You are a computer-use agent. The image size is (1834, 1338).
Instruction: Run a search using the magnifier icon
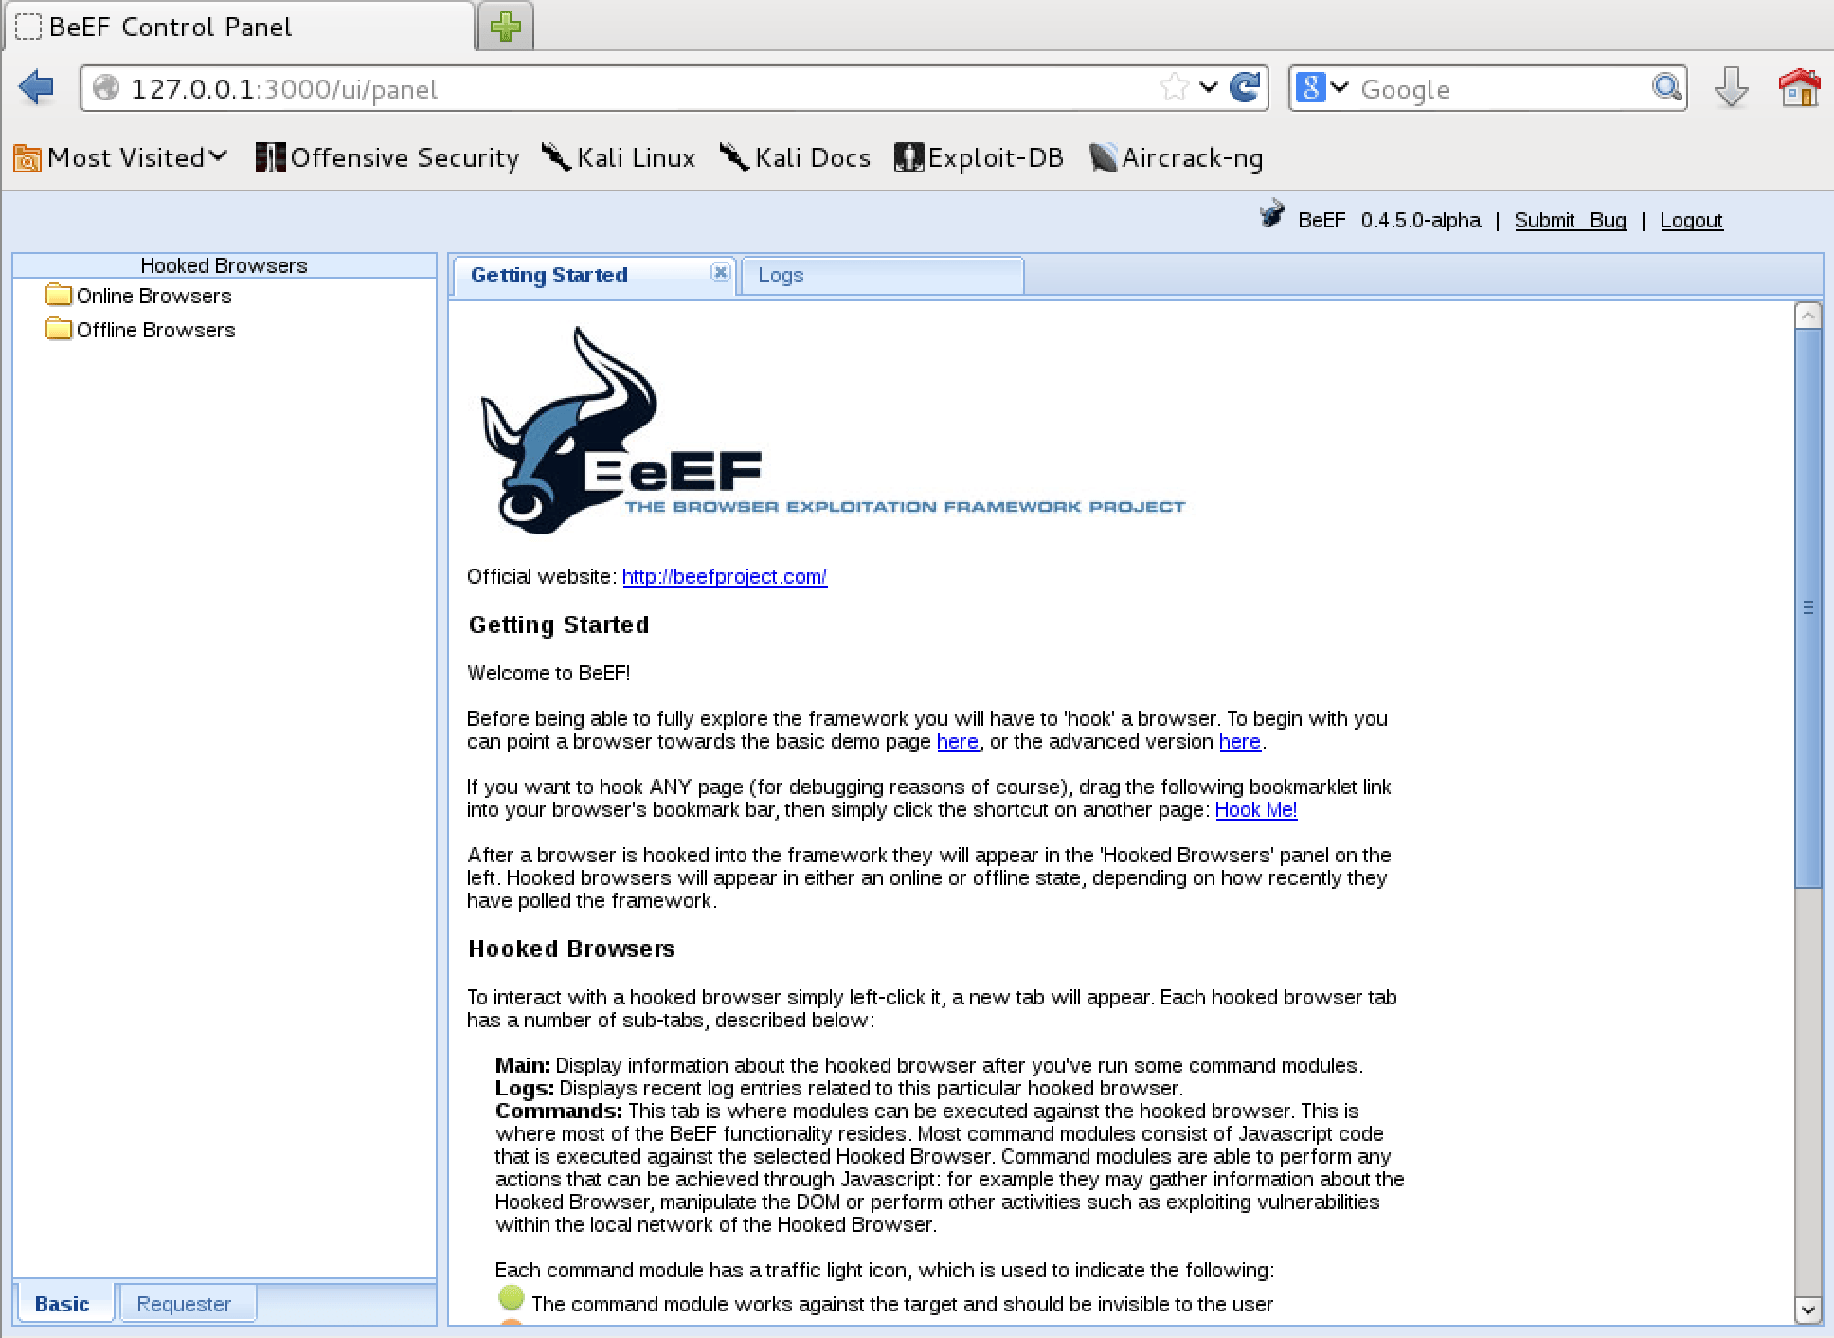(x=1667, y=87)
